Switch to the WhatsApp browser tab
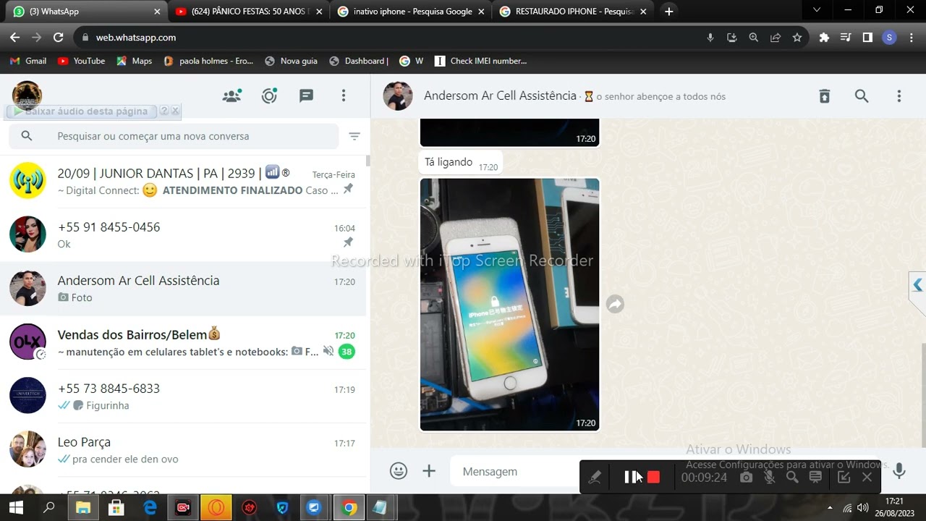 pos(85,12)
